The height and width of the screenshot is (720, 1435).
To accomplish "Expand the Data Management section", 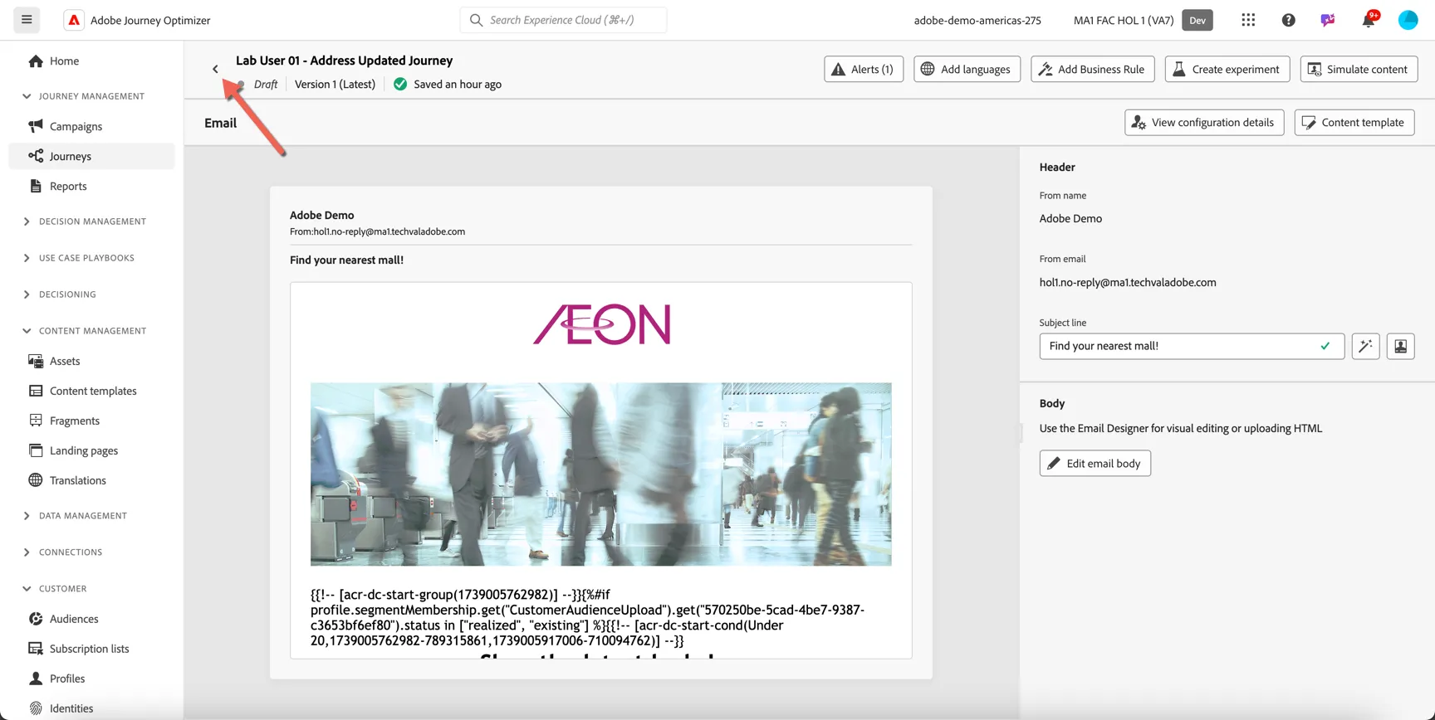I will [x=74, y=516].
